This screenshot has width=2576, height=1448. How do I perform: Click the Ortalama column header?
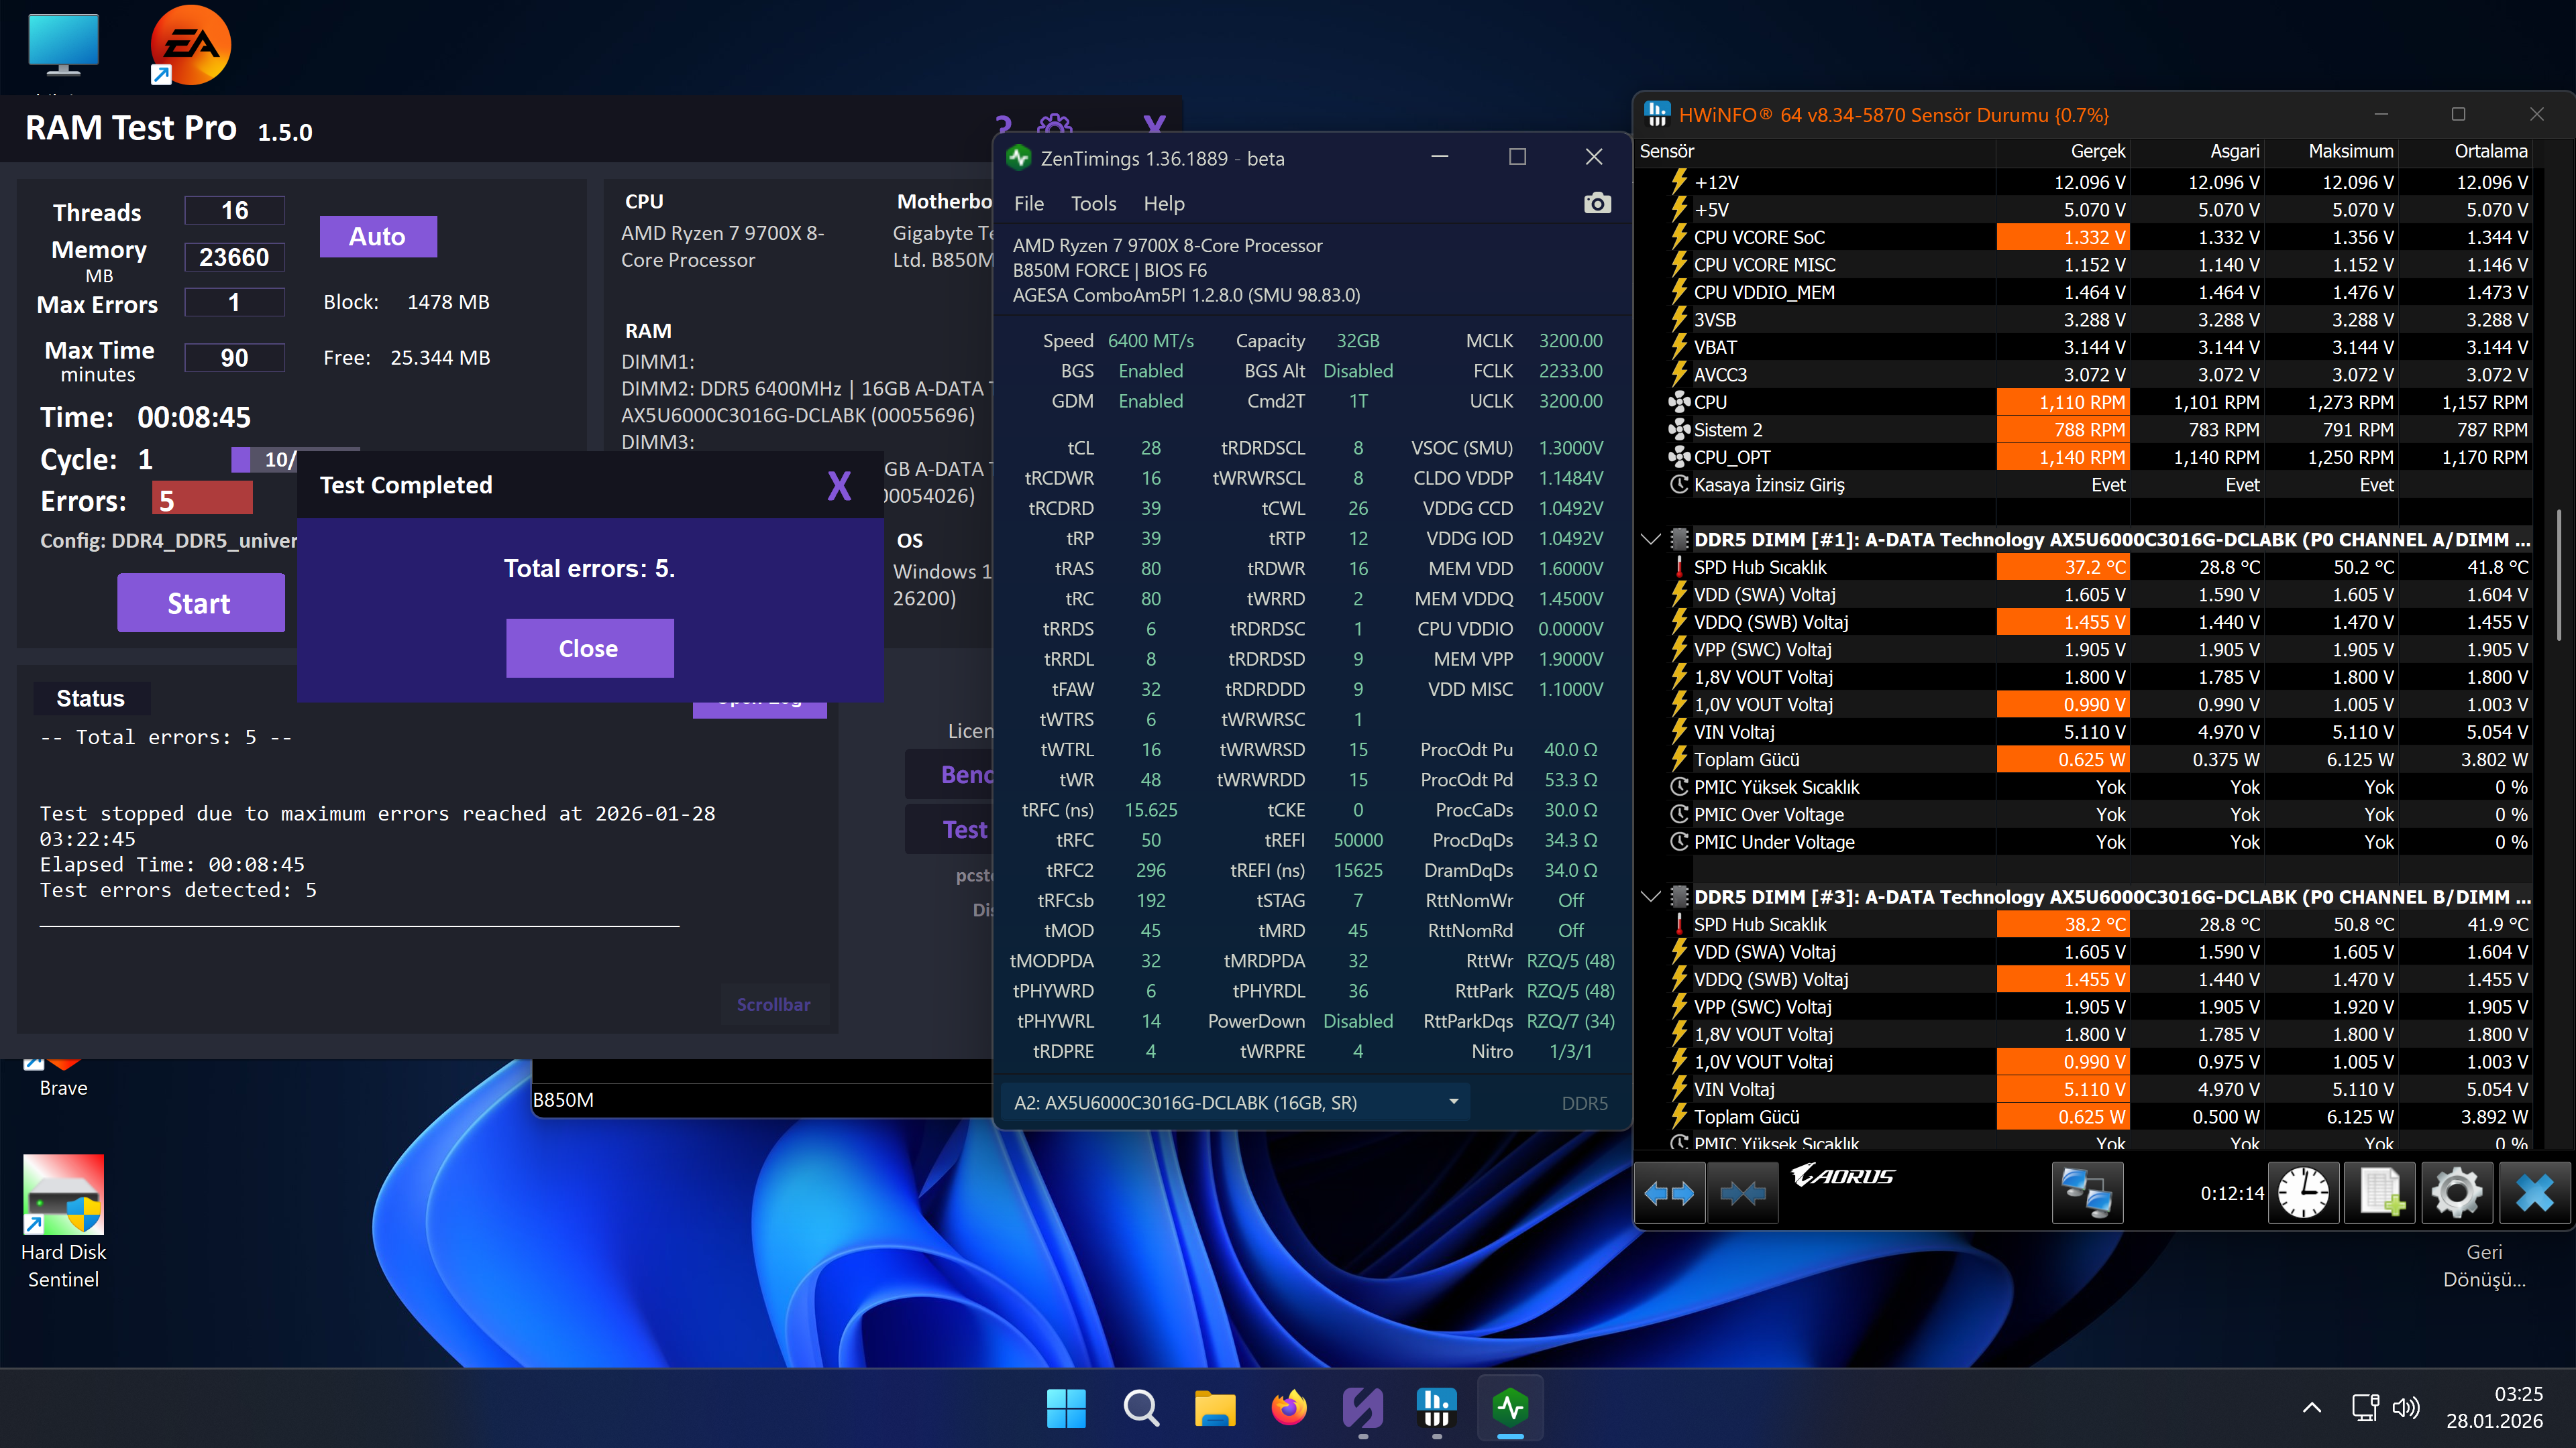coord(2465,151)
